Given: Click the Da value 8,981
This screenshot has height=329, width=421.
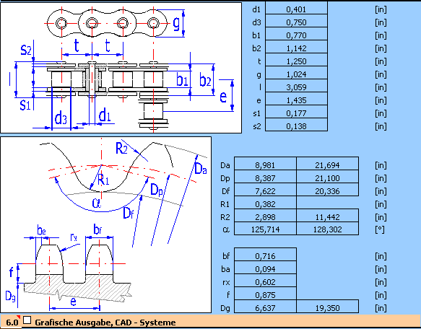Looking at the screenshot, I should [265, 164].
